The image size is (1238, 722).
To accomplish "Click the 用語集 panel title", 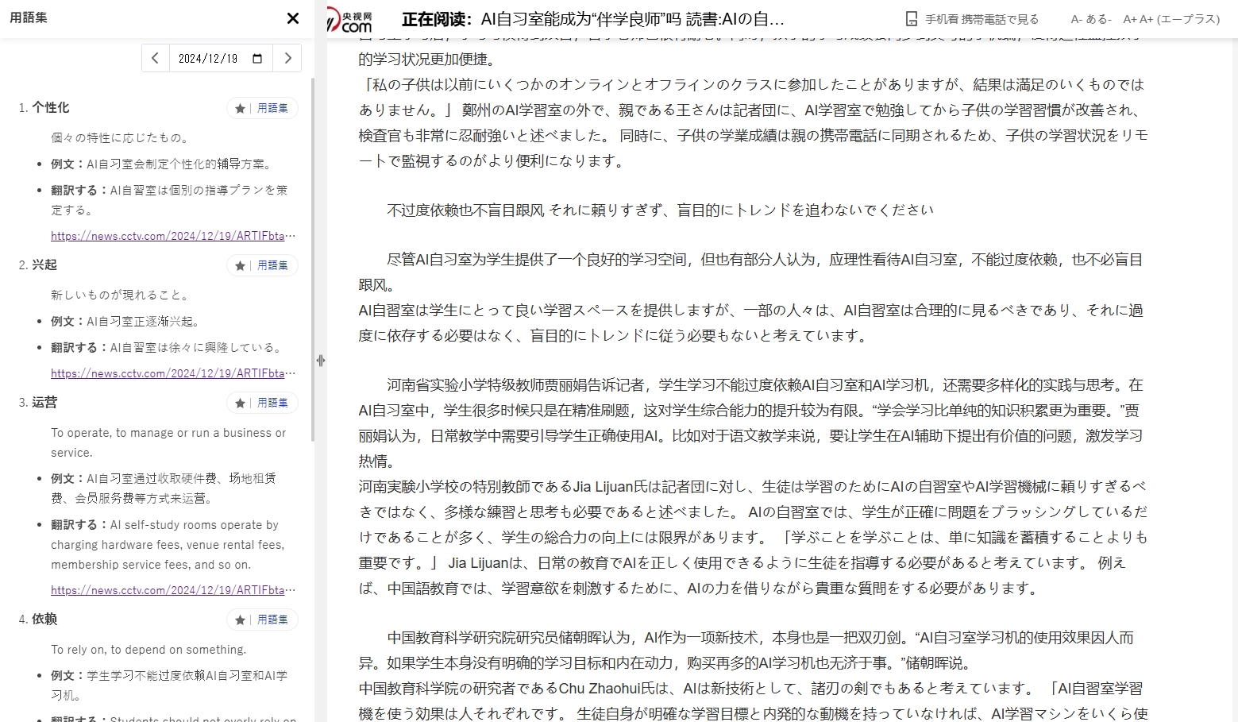I will 29,17.
